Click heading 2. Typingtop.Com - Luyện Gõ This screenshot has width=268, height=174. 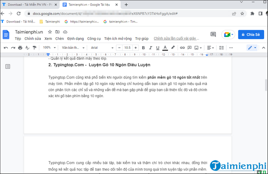click(99, 65)
